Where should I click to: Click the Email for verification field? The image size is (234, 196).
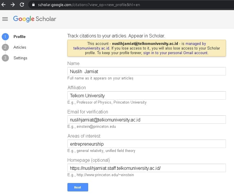(x=147, y=119)
